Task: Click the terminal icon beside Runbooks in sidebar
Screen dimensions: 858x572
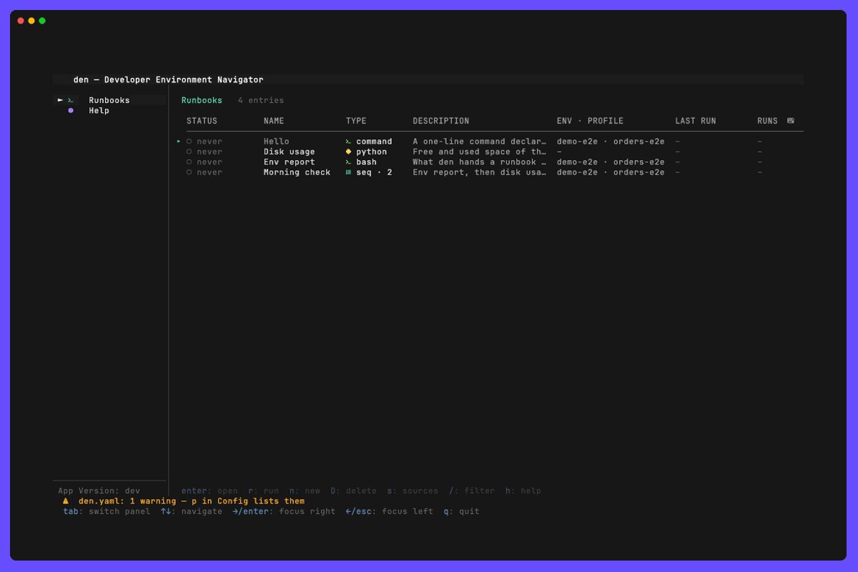Action: (x=71, y=100)
